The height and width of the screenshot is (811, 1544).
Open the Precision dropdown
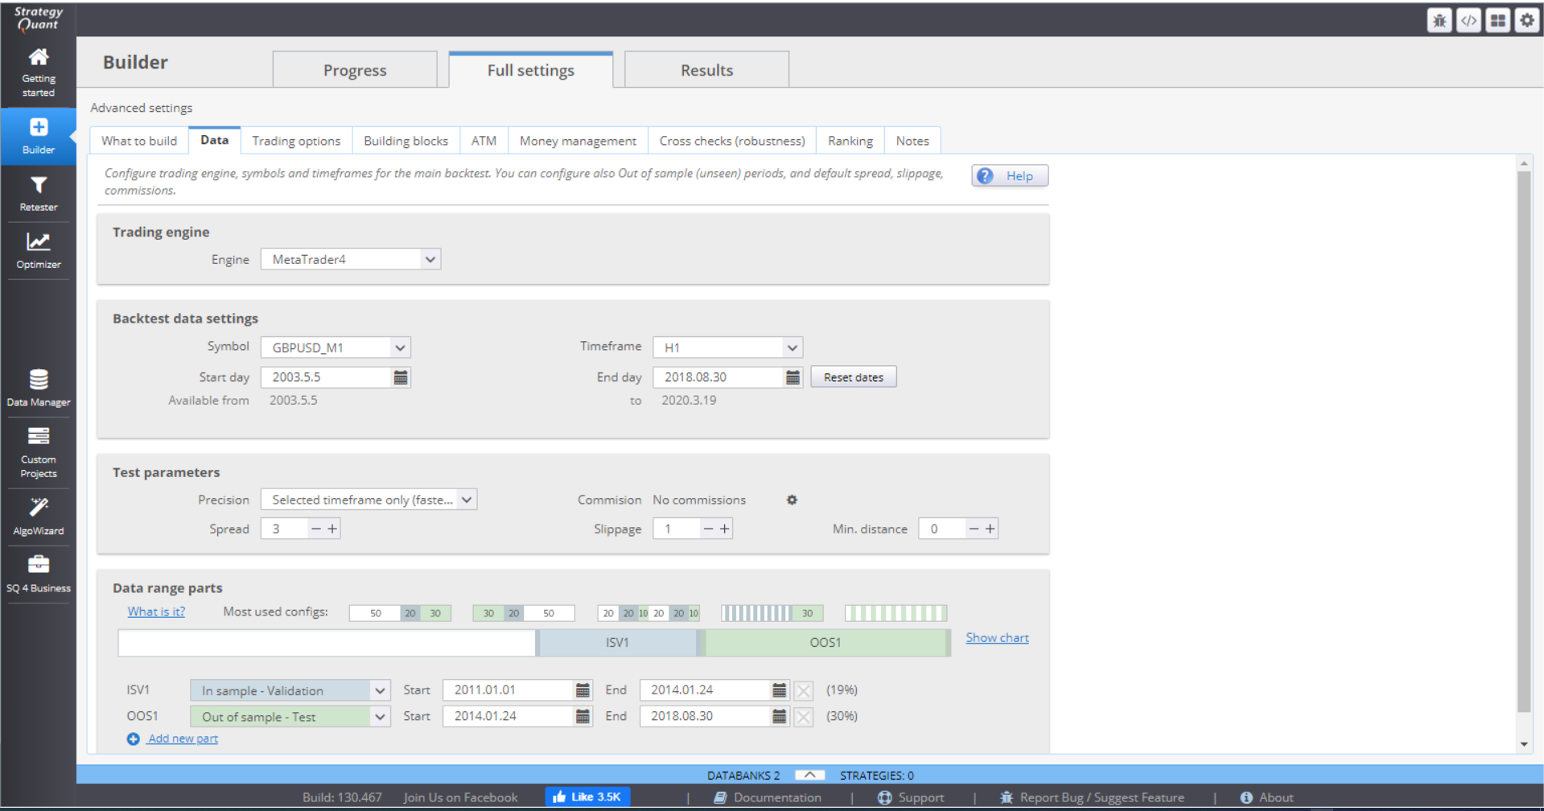(369, 500)
